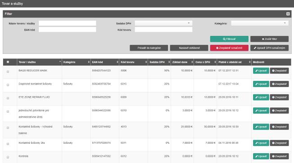294x163 pixels.
Task: Edit jednoduché potvrdenie item with Upraviť
Action: point(261,110)
